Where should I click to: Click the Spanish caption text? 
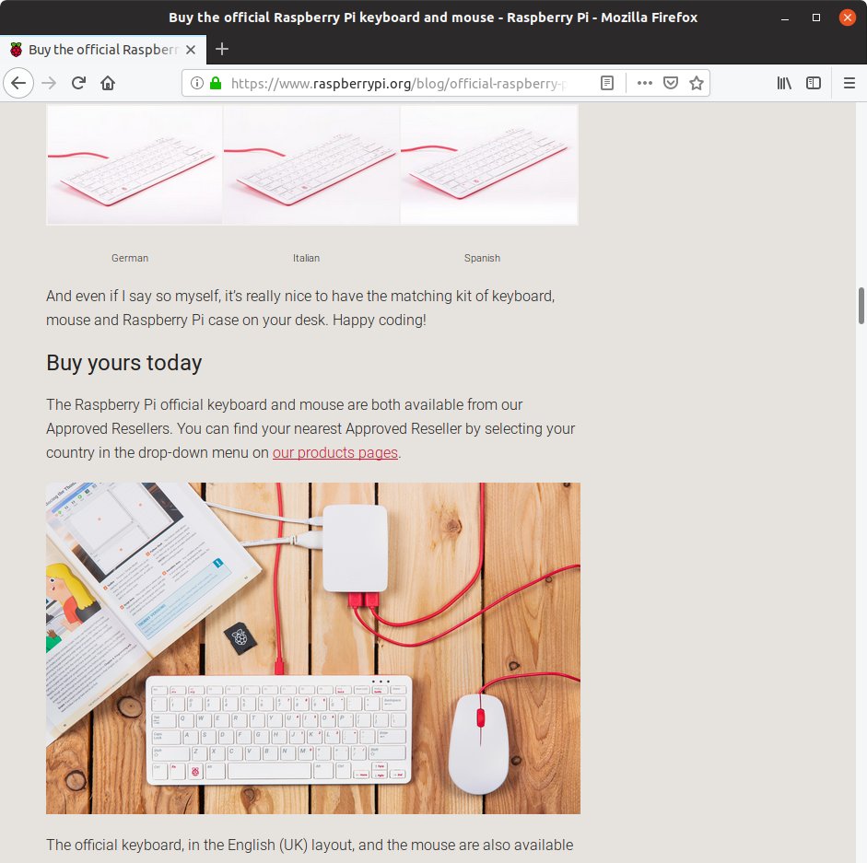coord(482,258)
